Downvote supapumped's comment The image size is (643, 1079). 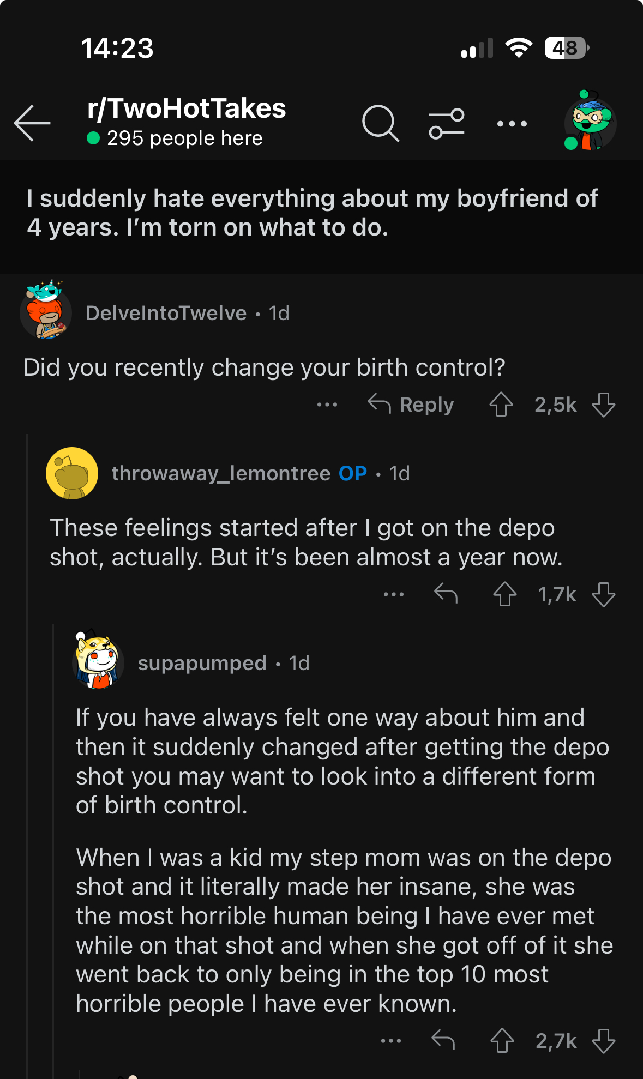click(603, 1040)
